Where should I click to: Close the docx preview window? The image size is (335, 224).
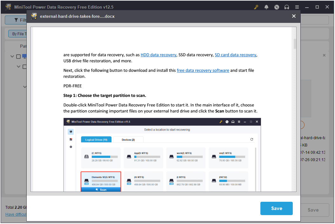tap(294, 16)
